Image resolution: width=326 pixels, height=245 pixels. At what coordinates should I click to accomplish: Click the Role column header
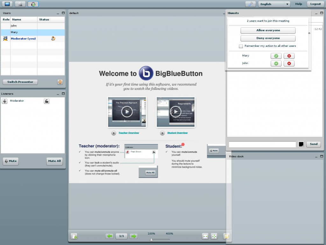pyautogui.click(x=6, y=19)
